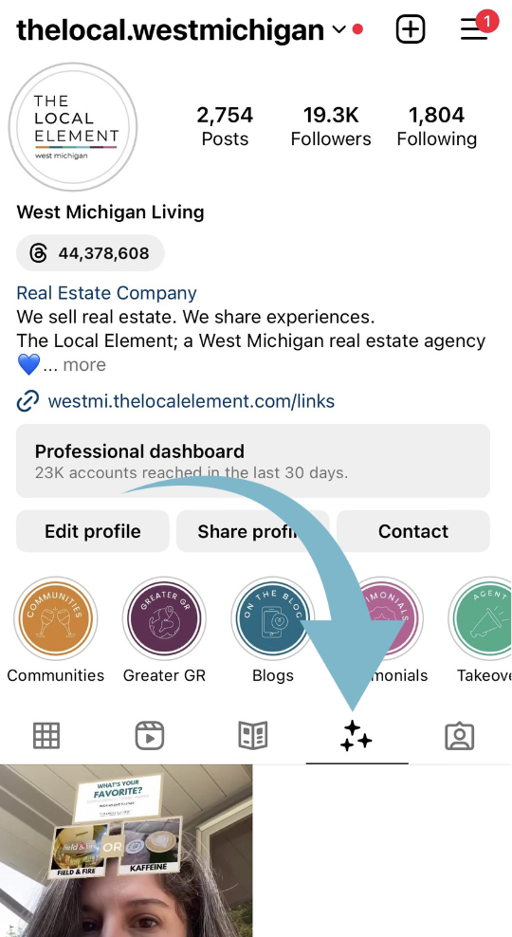Switch to the tagged photos tab
512x937 pixels.
(460, 736)
